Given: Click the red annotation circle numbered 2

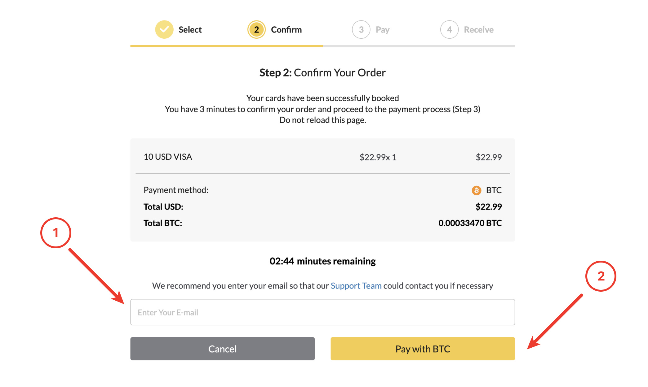Looking at the screenshot, I should pos(601,276).
